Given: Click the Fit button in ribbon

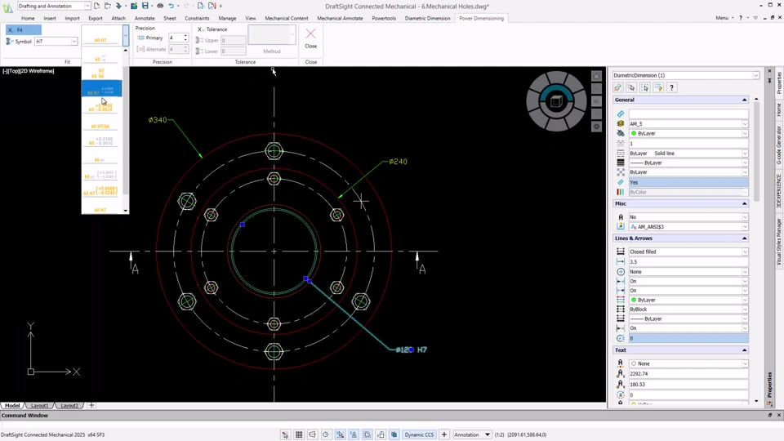Looking at the screenshot, I should pos(24,30).
